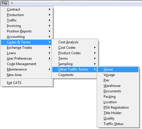Expand the arrow beside Sampling

click(95, 64)
